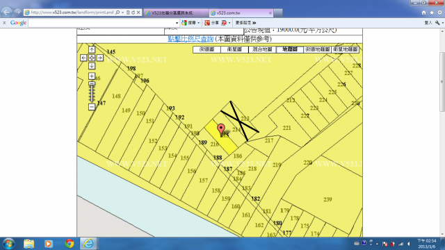445x250 pixels.
Task: Switch to 混合地圖 hybrid map view
Action: (262, 49)
